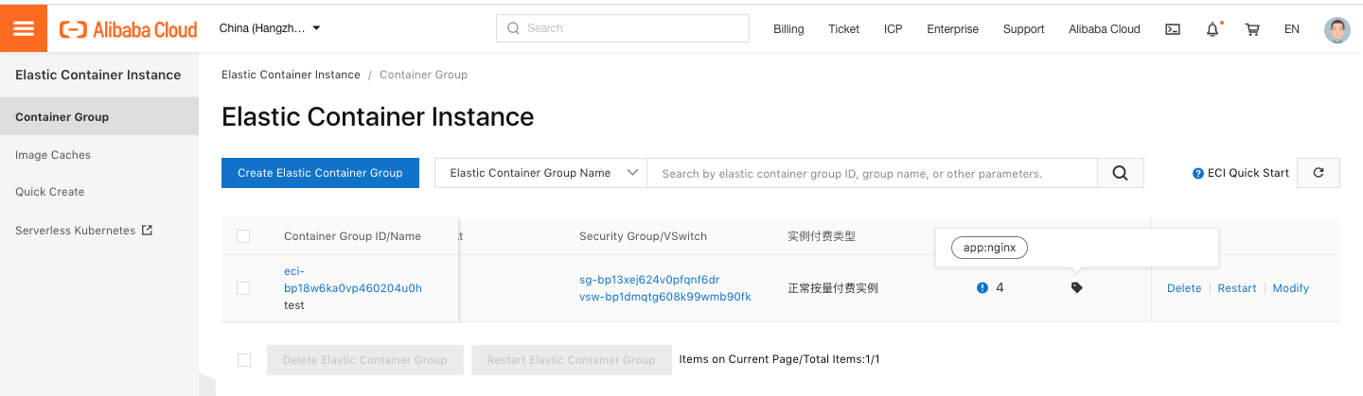
Task: Open the Ticket menu
Action: coord(843,29)
